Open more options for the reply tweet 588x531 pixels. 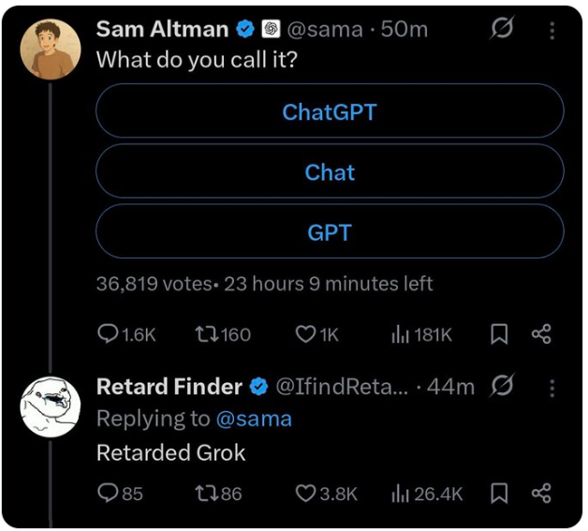point(551,387)
